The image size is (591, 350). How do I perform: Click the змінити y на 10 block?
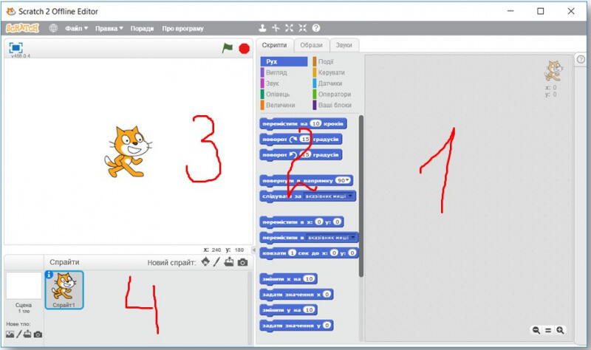tap(288, 310)
